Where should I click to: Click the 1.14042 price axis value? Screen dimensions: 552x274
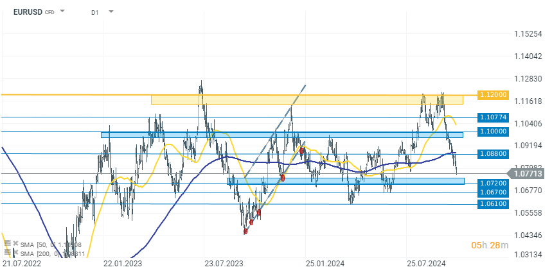528,56
